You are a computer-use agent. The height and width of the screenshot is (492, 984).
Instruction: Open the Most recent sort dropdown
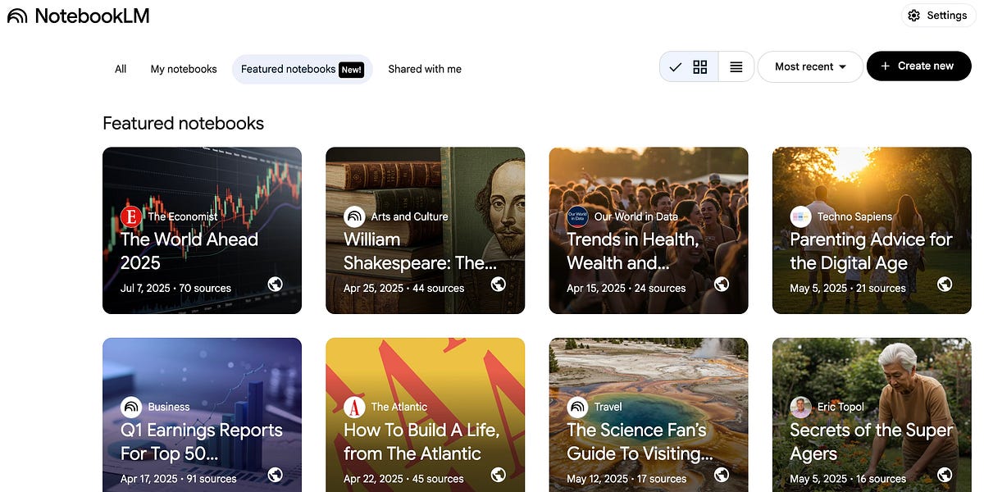[810, 67]
